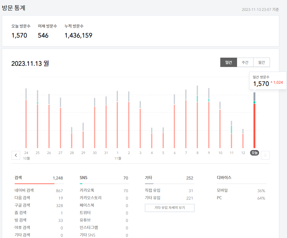Viewport: 287px width, 238px height.
Task: Select the 일간 daily tab
Action: [229, 62]
